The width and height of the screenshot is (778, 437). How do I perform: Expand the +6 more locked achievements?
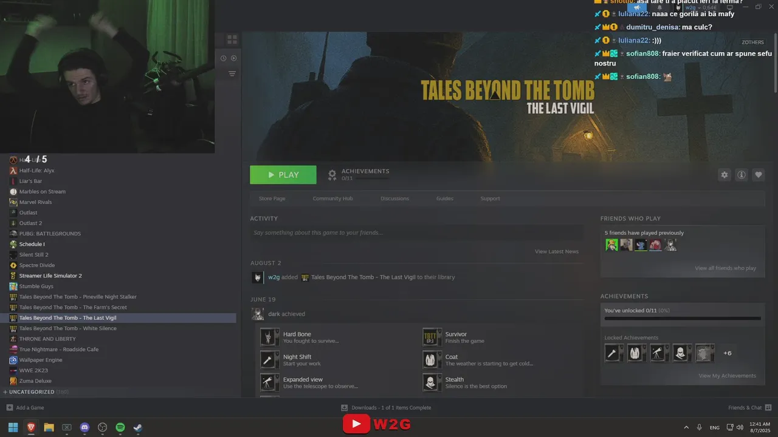(x=727, y=353)
